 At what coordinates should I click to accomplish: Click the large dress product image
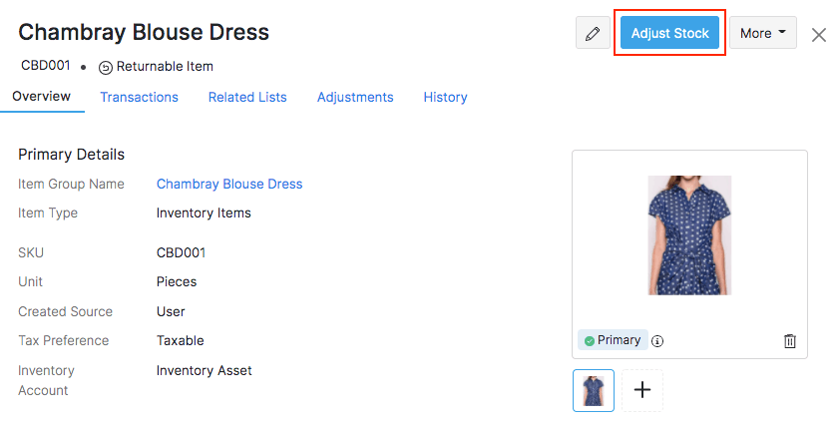(689, 235)
